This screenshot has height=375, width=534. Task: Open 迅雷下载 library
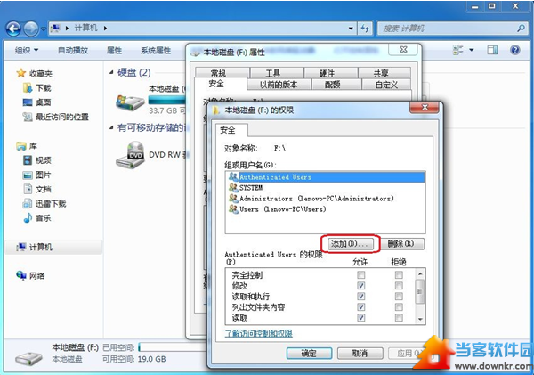pos(44,204)
